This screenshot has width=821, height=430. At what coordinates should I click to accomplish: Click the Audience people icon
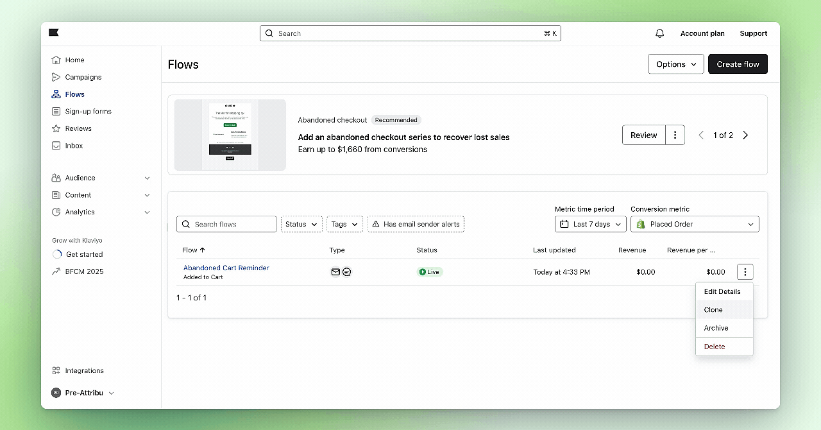click(56, 178)
